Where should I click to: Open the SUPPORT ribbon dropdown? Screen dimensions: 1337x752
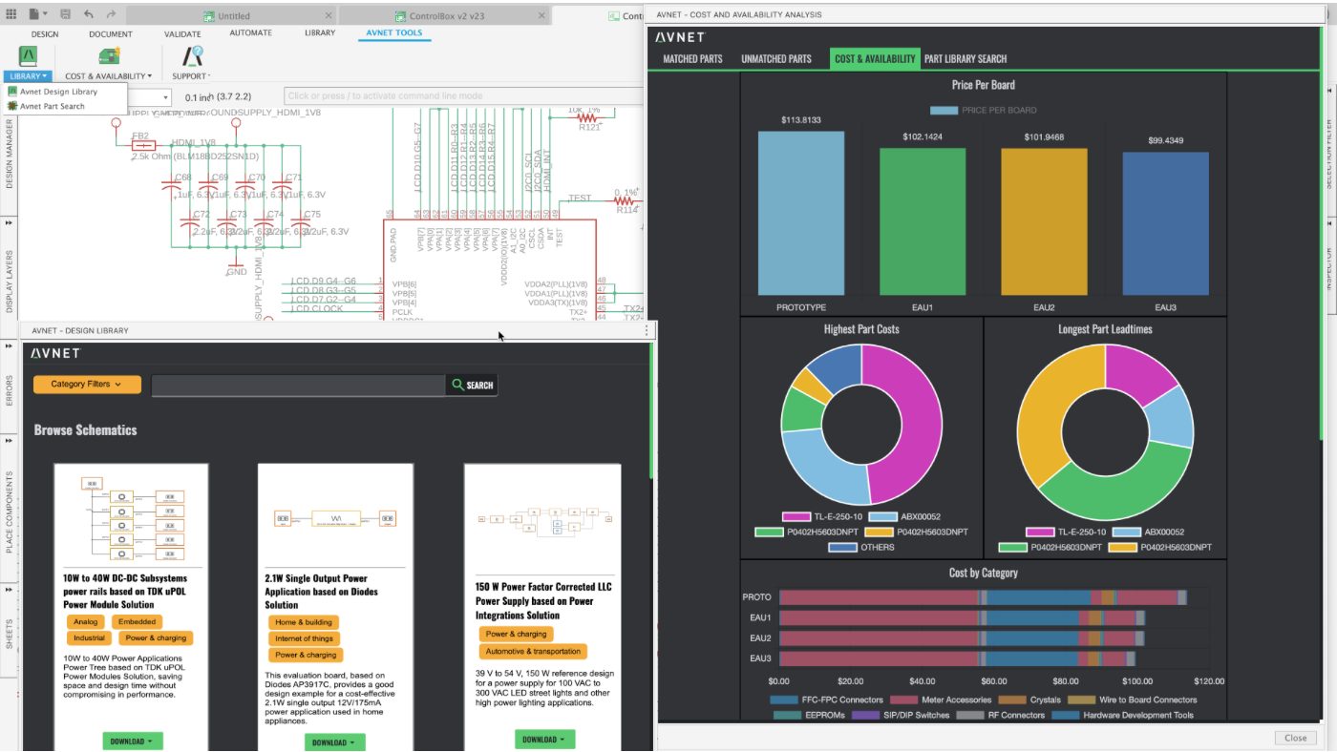[x=191, y=76]
